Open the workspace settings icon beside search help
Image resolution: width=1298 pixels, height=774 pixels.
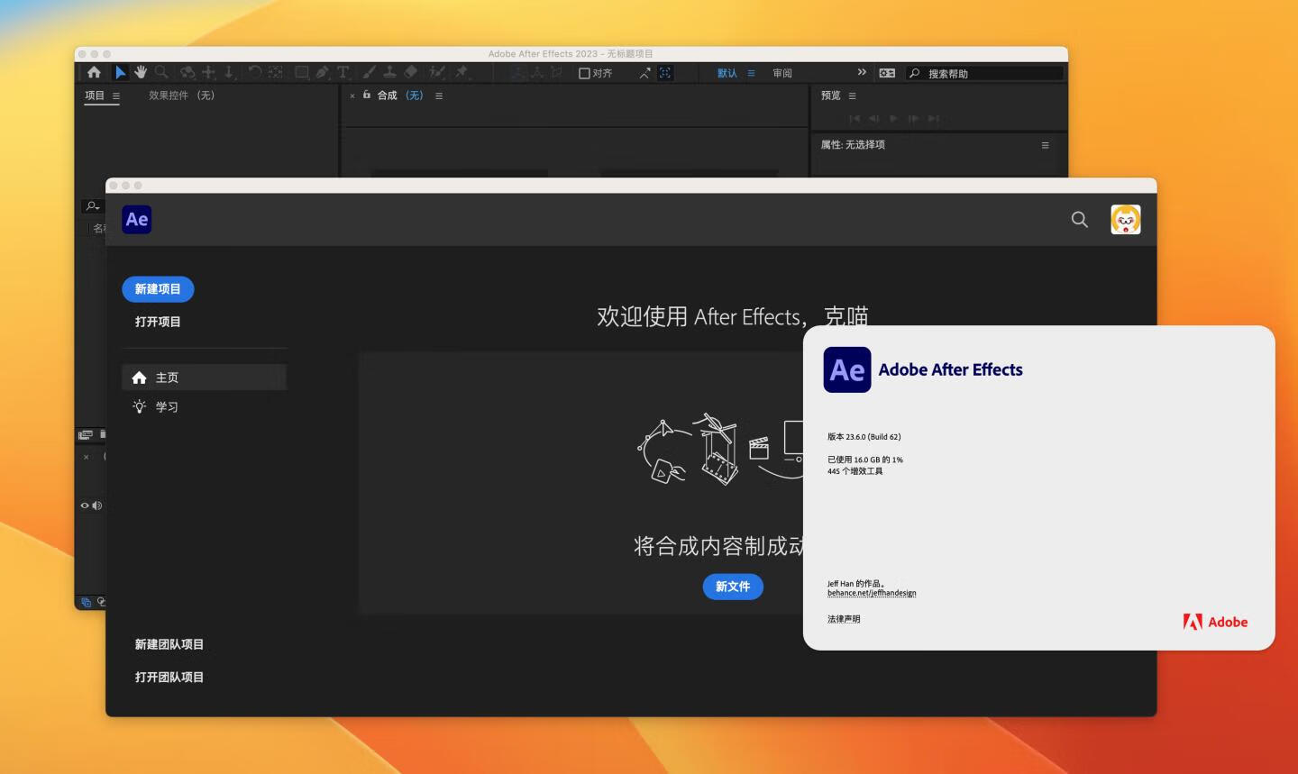(887, 73)
